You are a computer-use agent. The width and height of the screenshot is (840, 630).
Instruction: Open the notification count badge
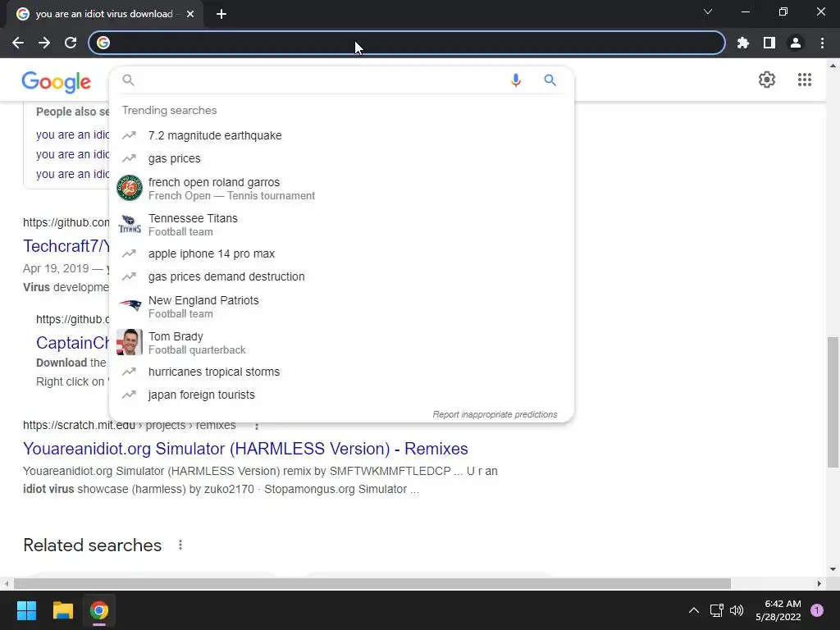click(817, 610)
